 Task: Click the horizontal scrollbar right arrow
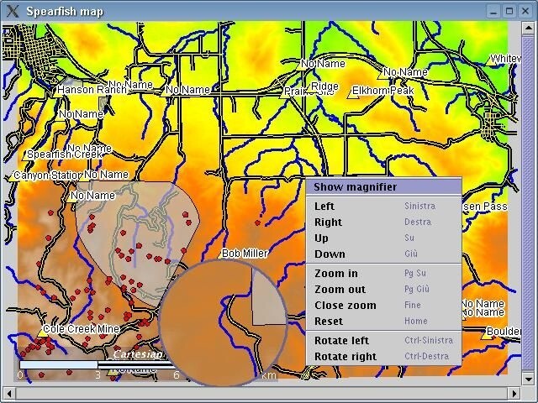click(x=514, y=393)
